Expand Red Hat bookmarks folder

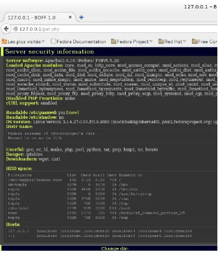pos(172,42)
